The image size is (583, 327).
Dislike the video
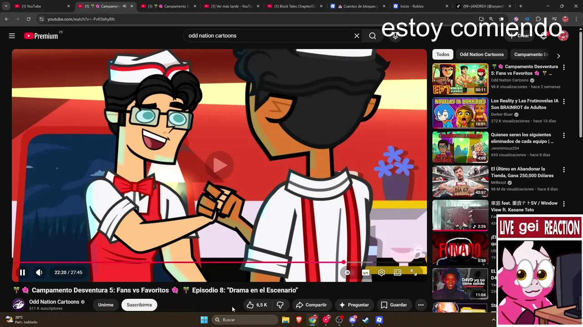pyautogui.click(x=280, y=305)
